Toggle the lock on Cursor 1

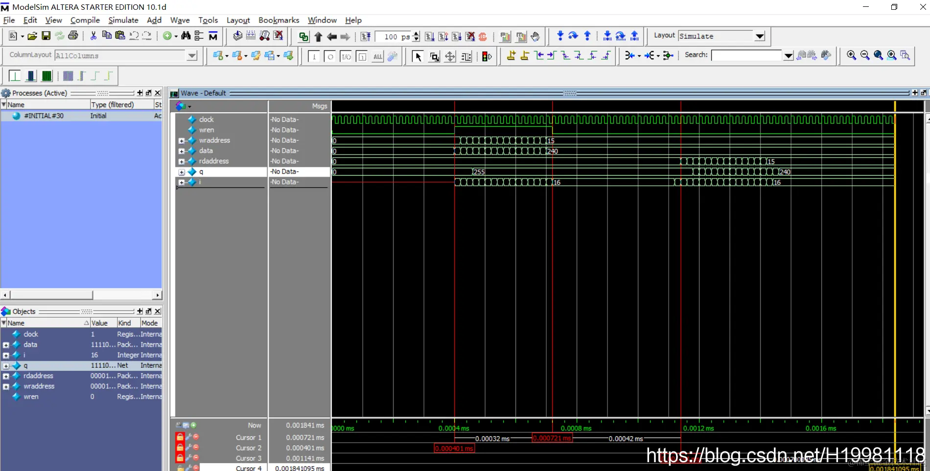pyautogui.click(x=180, y=437)
